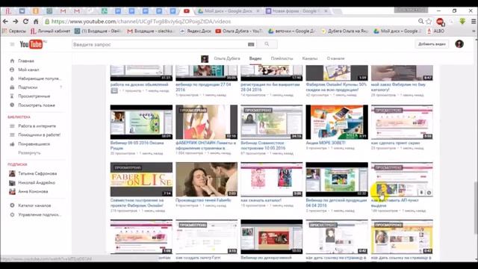Add hovered video to Watch Later clock icon
The width and height of the screenshot is (478, 269).
click(x=429, y=193)
